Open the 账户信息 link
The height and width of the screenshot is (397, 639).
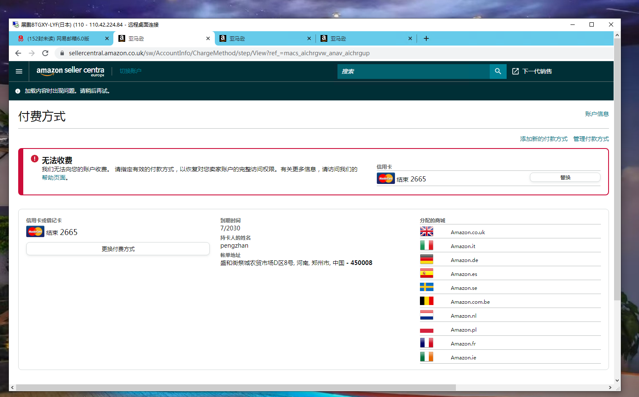tap(596, 114)
